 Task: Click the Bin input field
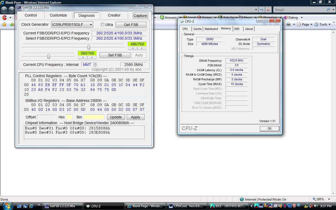[x=94, y=117]
